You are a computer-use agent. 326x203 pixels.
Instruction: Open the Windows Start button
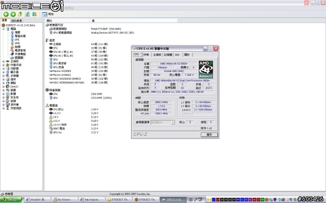click(11, 199)
